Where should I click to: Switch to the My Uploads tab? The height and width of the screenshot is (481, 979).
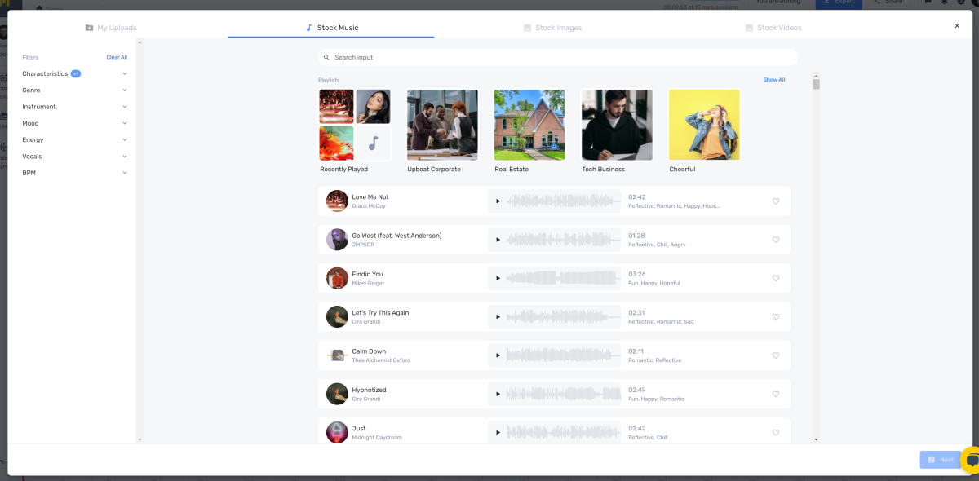(110, 28)
